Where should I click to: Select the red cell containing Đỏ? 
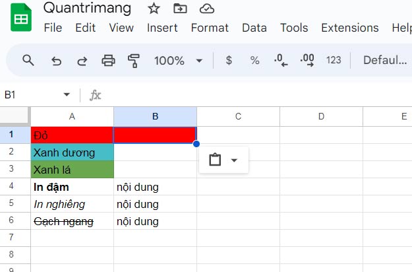(72, 135)
